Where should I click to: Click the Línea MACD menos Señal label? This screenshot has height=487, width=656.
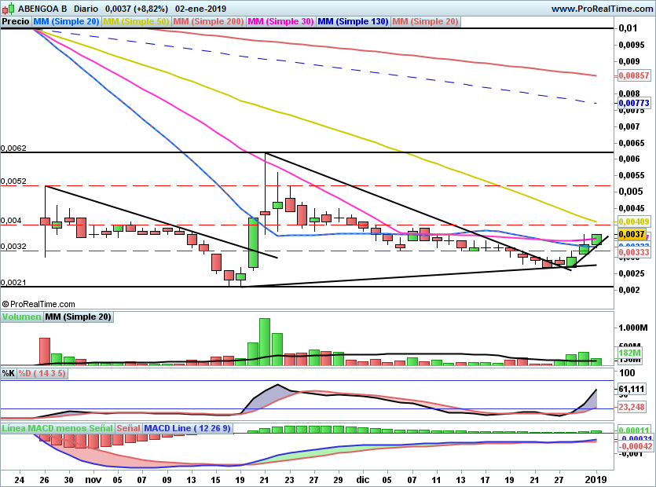tap(57, 428)
